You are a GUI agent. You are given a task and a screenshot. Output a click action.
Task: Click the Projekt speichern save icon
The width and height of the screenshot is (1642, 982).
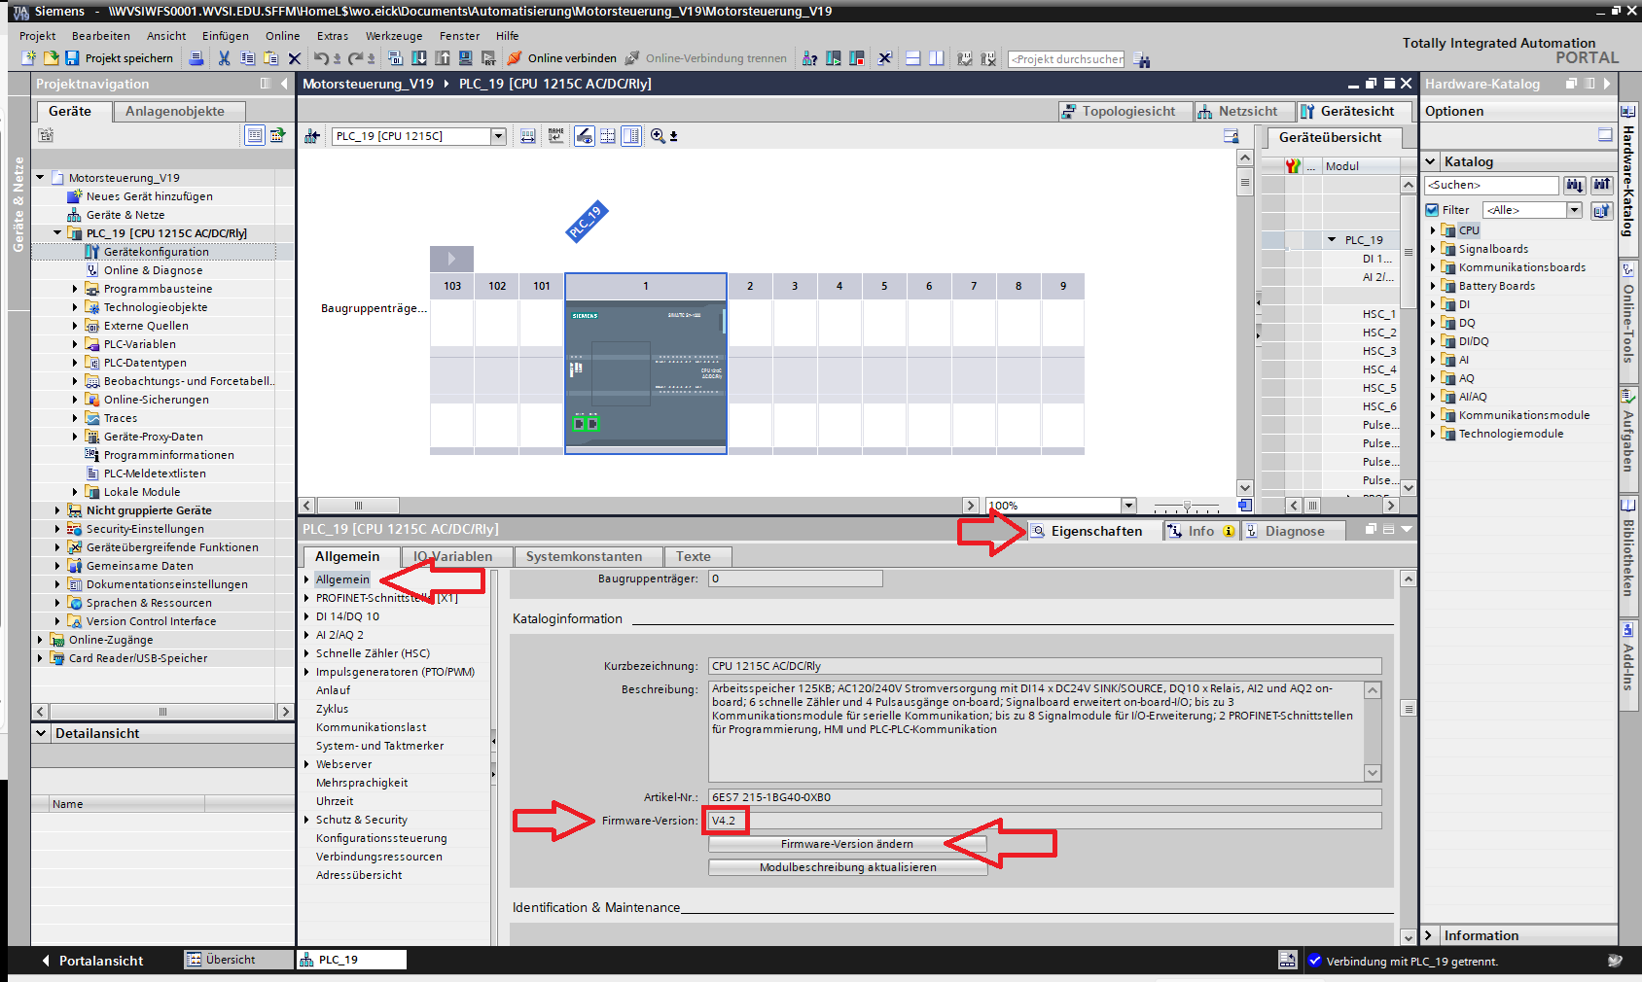pos(72,58)
